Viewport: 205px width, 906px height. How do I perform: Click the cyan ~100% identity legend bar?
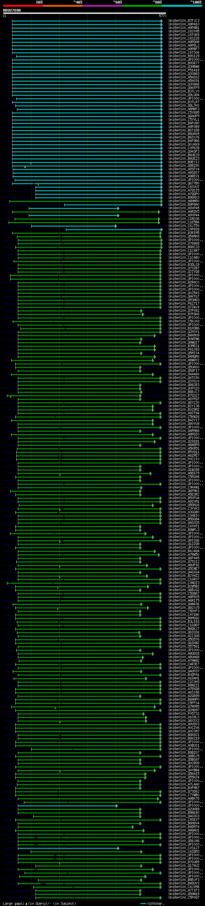(182, 6)
